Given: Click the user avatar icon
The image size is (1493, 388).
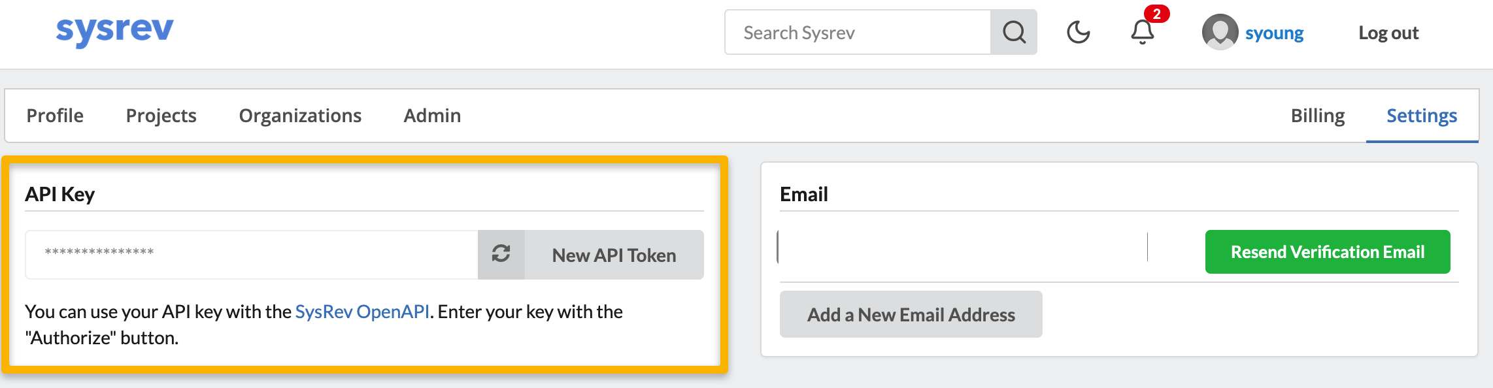Looking at the screenshot, I should [1220, 32].
